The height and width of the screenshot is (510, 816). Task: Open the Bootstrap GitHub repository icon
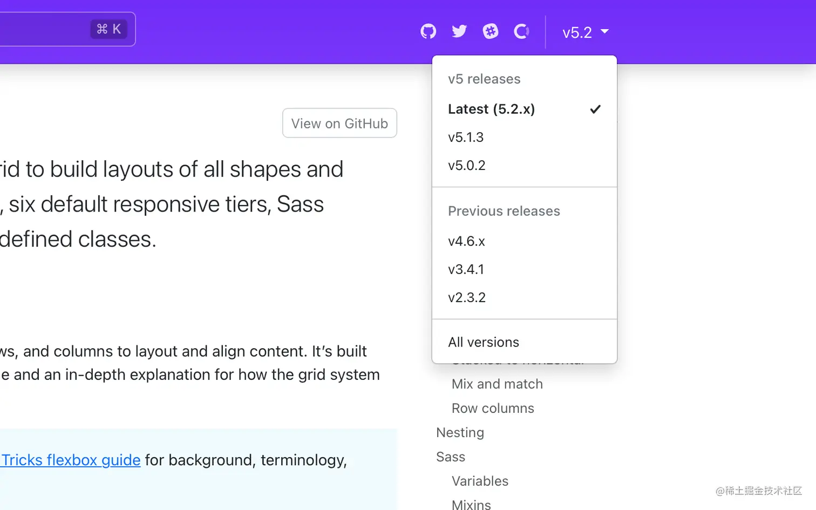click(428, 31)
